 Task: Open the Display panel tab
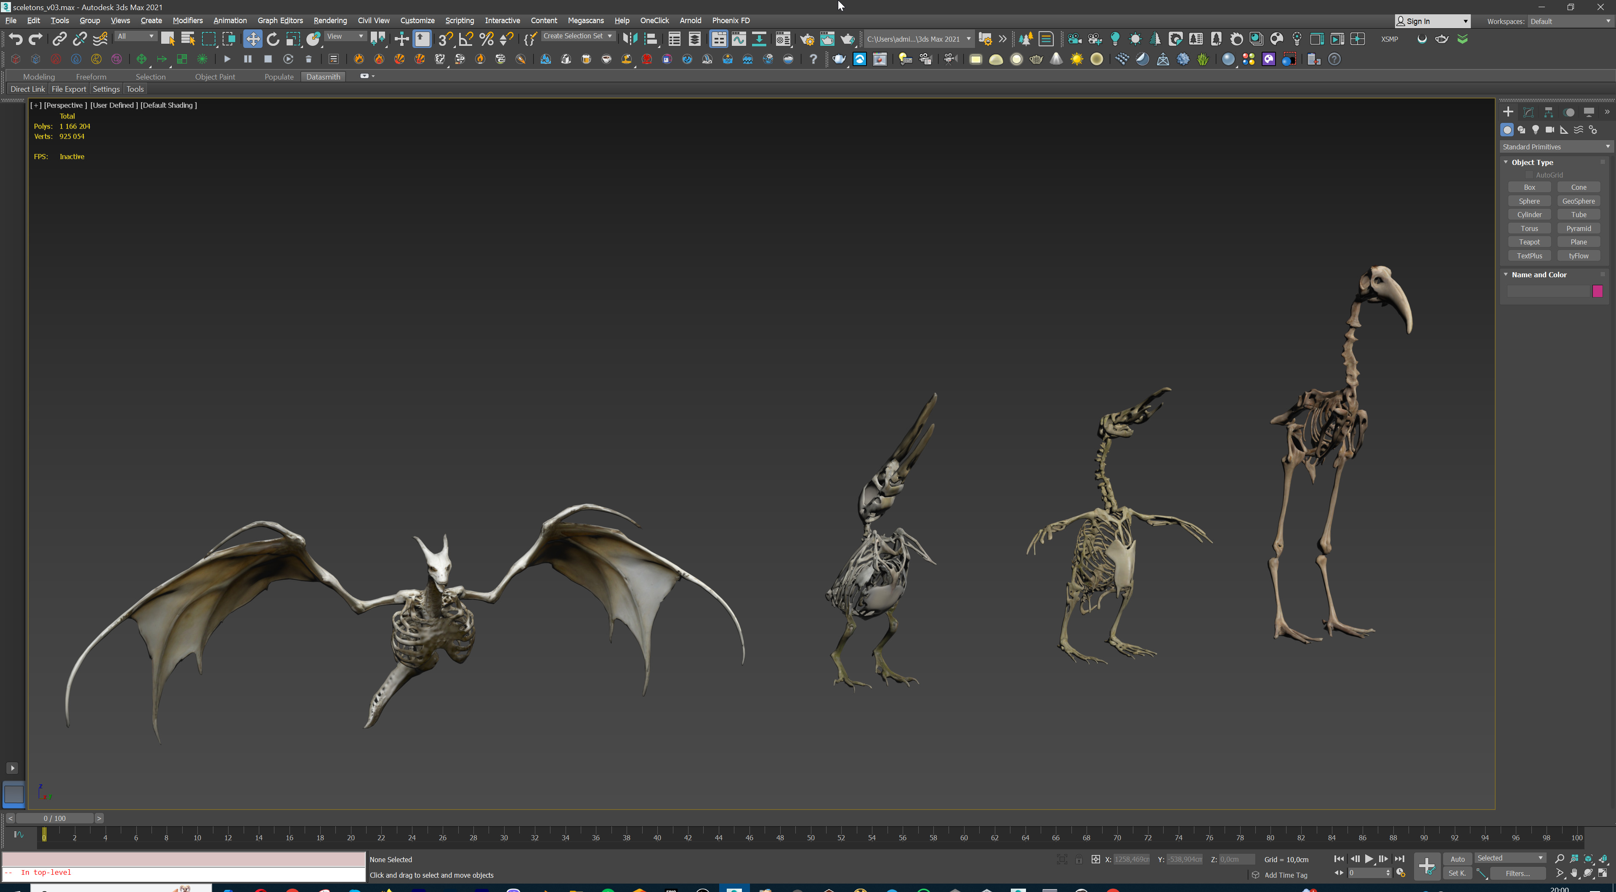[1588, 111]
